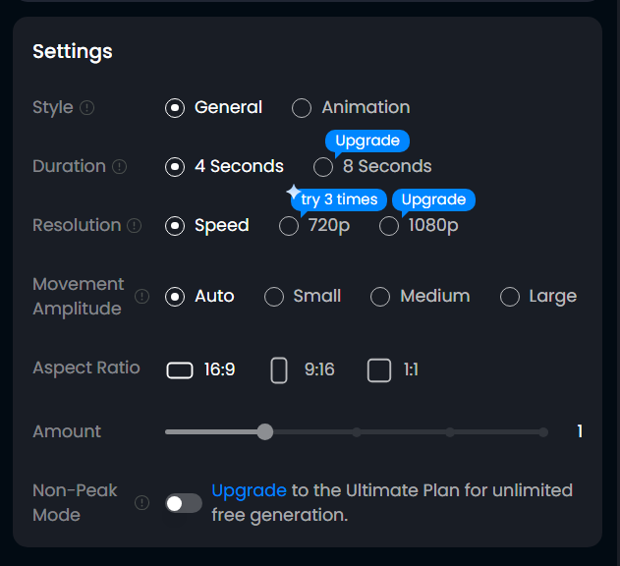This screenshot has height=566, width=620.
Task: Click the Upgrade badge above 8 Seconds
Action: 366,141
